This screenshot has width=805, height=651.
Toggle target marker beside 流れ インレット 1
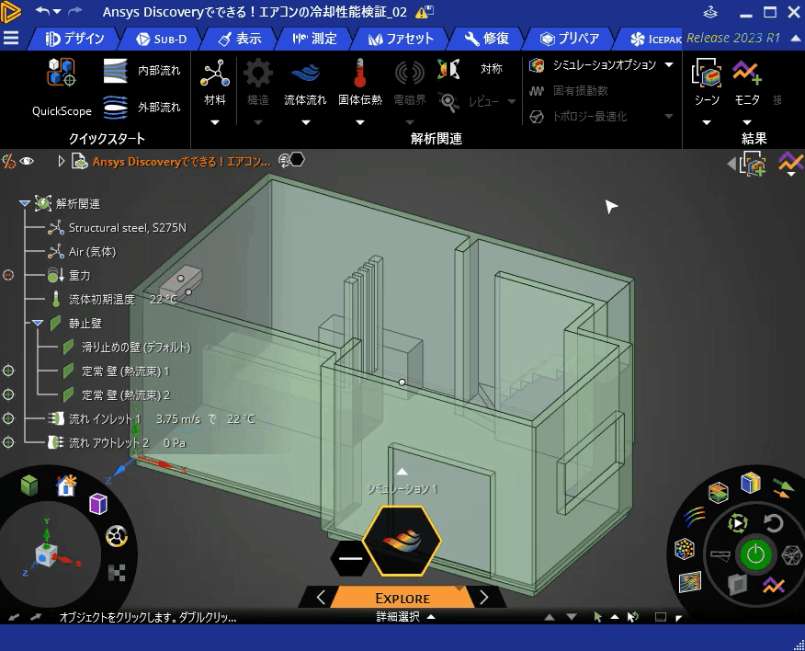click(8, 418)
